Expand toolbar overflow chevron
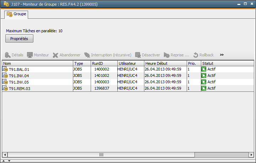Image resolution: width=256 pixels, height=163 pixels. (222, 55)
